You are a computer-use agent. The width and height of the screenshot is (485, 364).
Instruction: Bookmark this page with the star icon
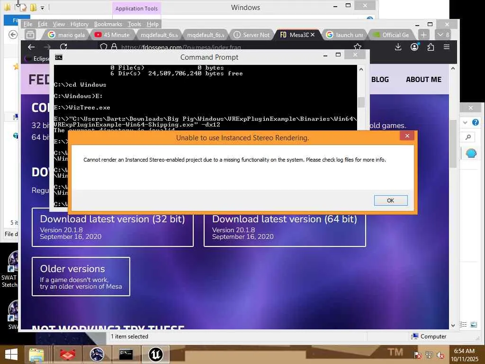tap(358, 47)
